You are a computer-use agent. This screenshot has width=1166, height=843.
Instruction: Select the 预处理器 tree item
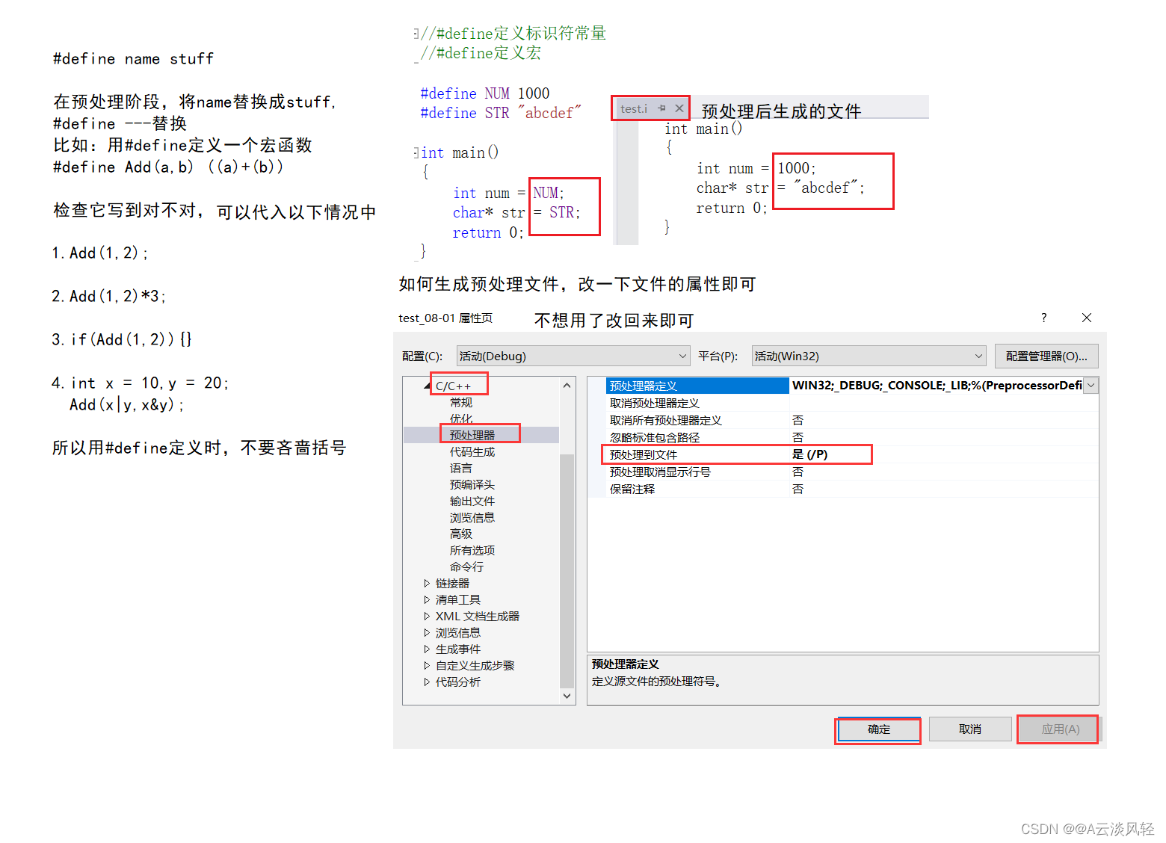[472, 436]
